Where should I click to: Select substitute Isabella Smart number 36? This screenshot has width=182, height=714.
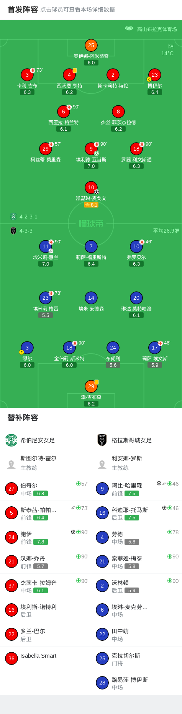46,658
